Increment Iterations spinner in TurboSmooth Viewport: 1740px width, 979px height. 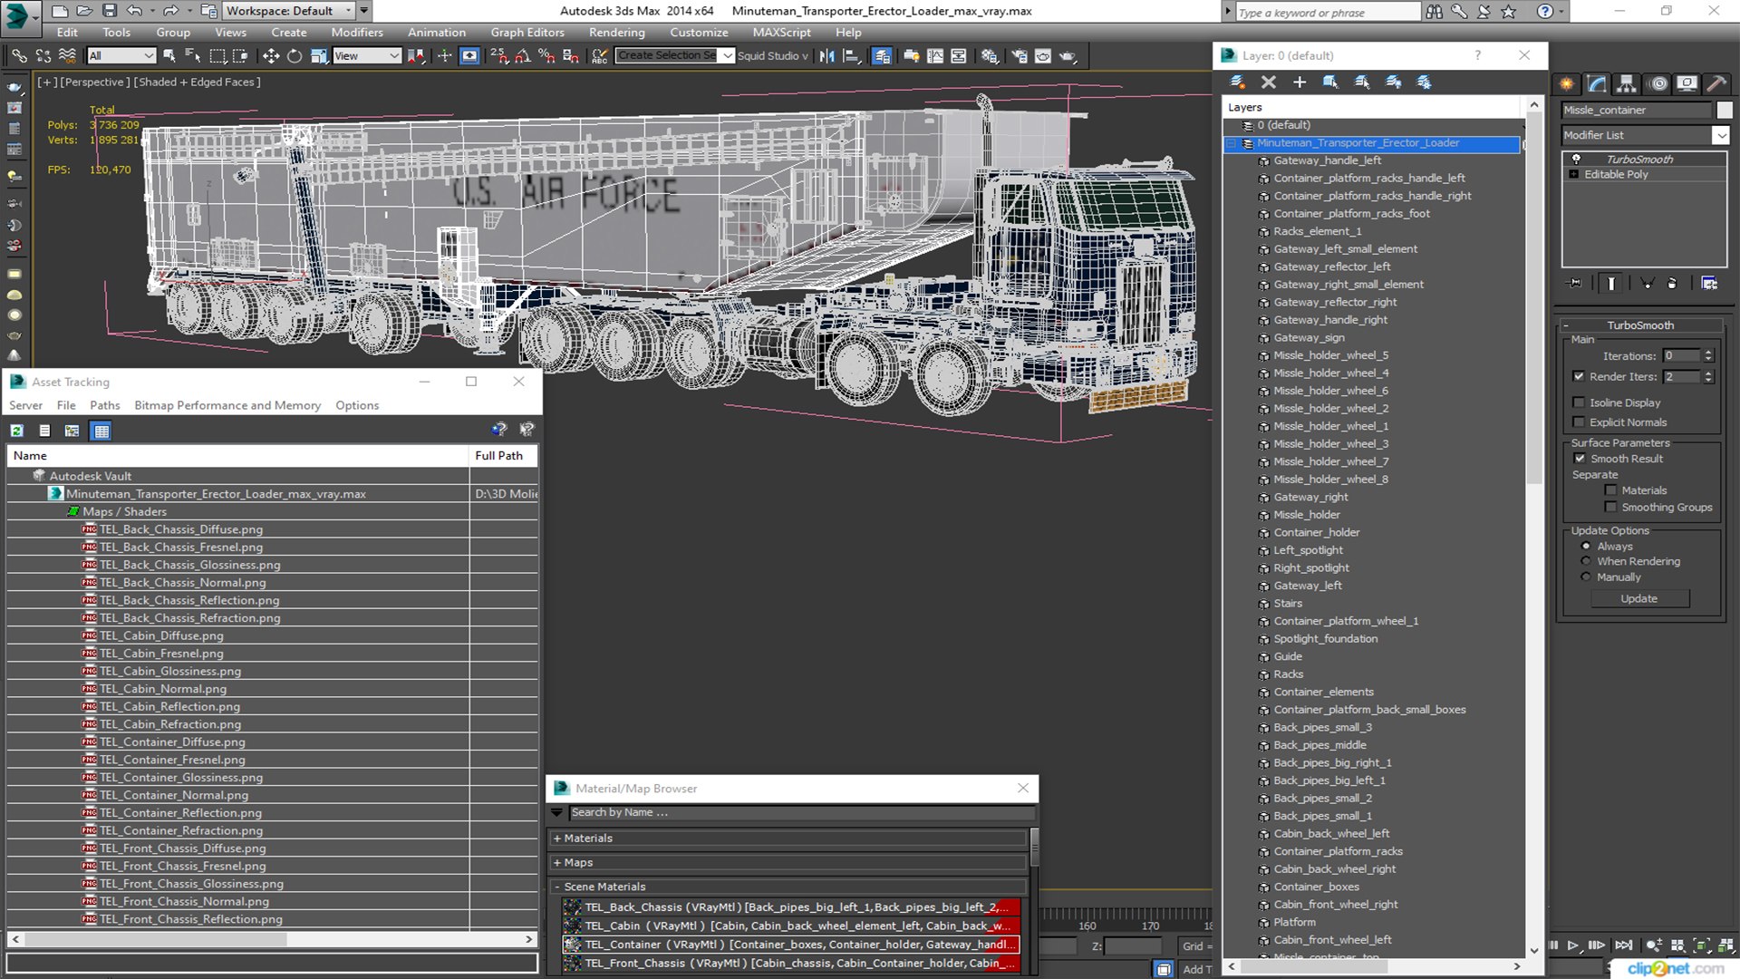[x=1708, y=353]
